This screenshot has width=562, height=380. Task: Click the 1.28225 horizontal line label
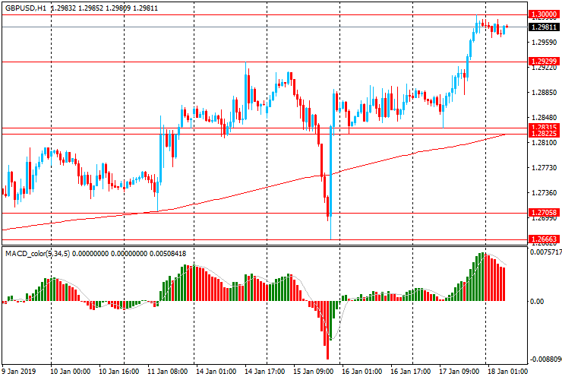click(x=544, y=134)
